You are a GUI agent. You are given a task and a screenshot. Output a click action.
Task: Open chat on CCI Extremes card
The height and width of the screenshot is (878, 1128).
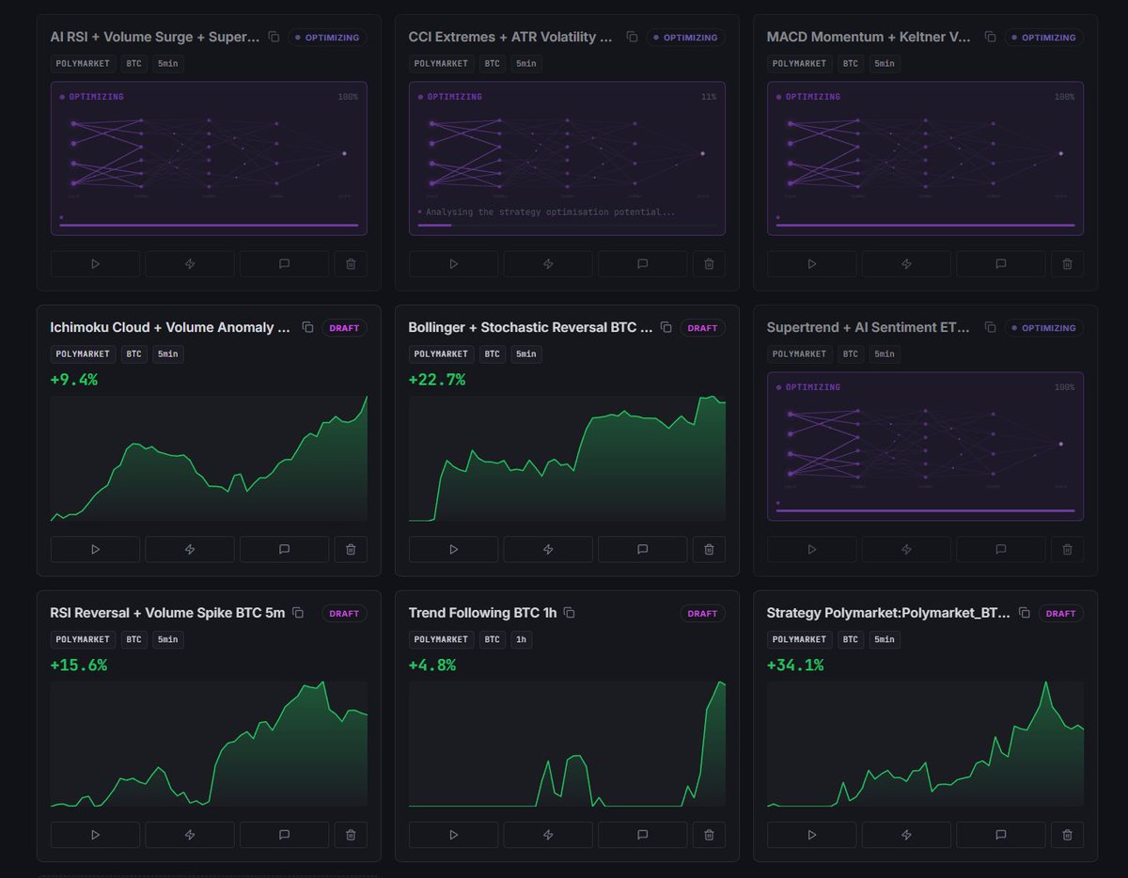click(x=642, y=264)
